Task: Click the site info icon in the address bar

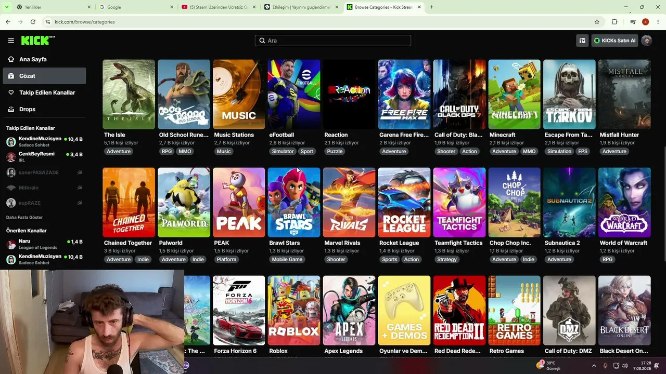Action: 48,22
